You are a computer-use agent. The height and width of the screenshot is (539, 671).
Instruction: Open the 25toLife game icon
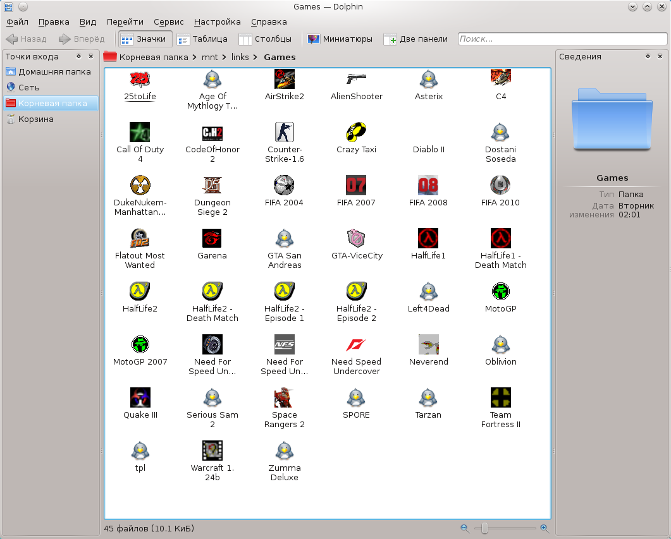coord(140,80)
